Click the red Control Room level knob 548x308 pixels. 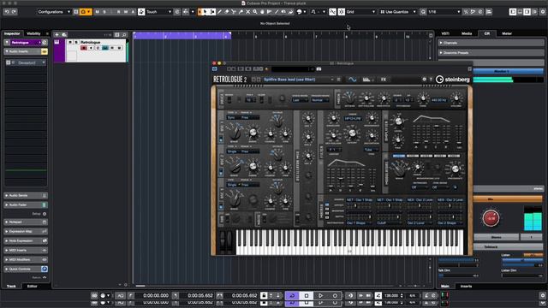491,218
